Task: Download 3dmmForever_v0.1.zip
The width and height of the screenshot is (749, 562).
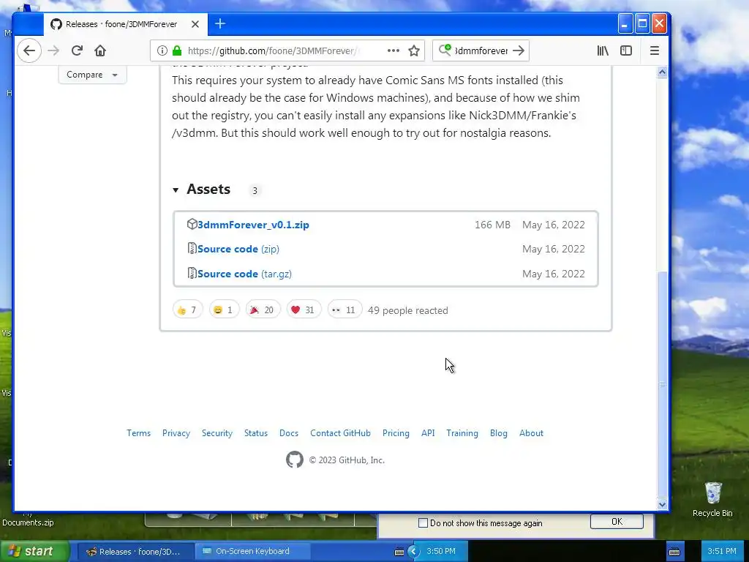Action: 253,225
